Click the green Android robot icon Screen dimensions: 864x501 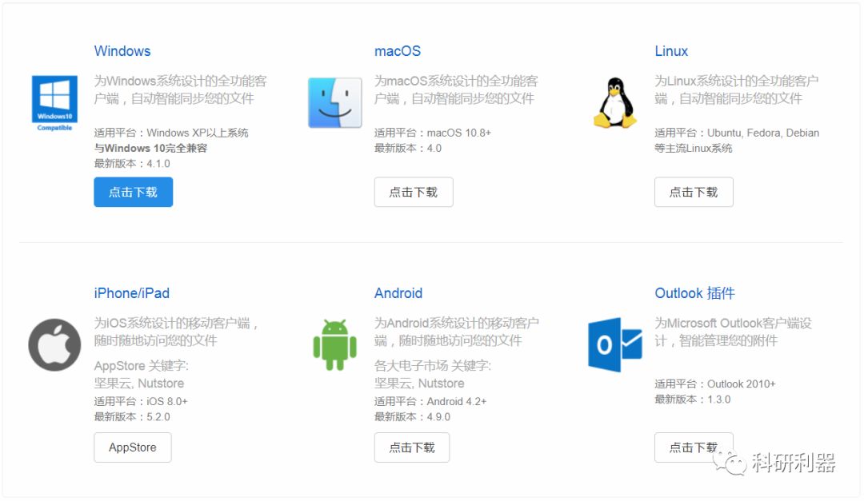tap(335, 344)
